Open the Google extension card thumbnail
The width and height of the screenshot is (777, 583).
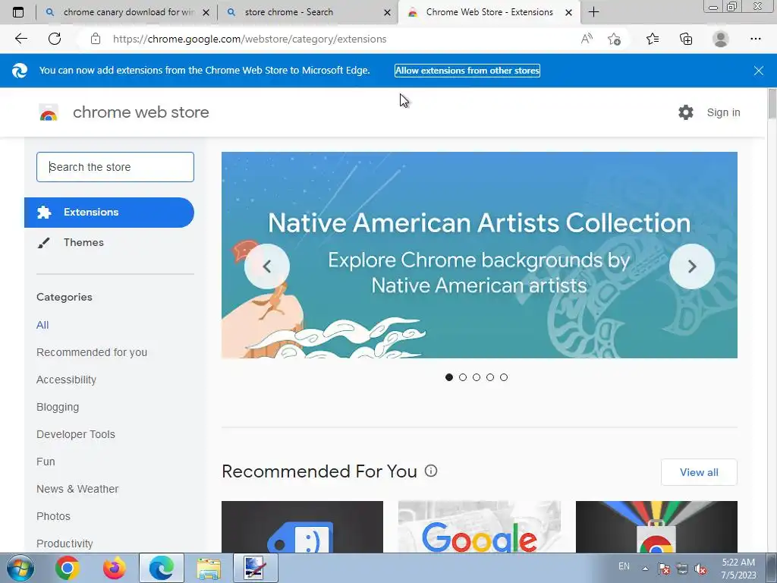[480, 527]
